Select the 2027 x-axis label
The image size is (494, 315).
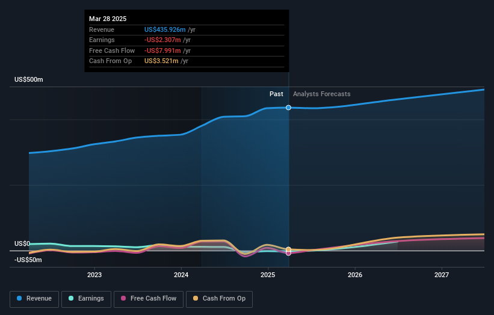(442, 275)
